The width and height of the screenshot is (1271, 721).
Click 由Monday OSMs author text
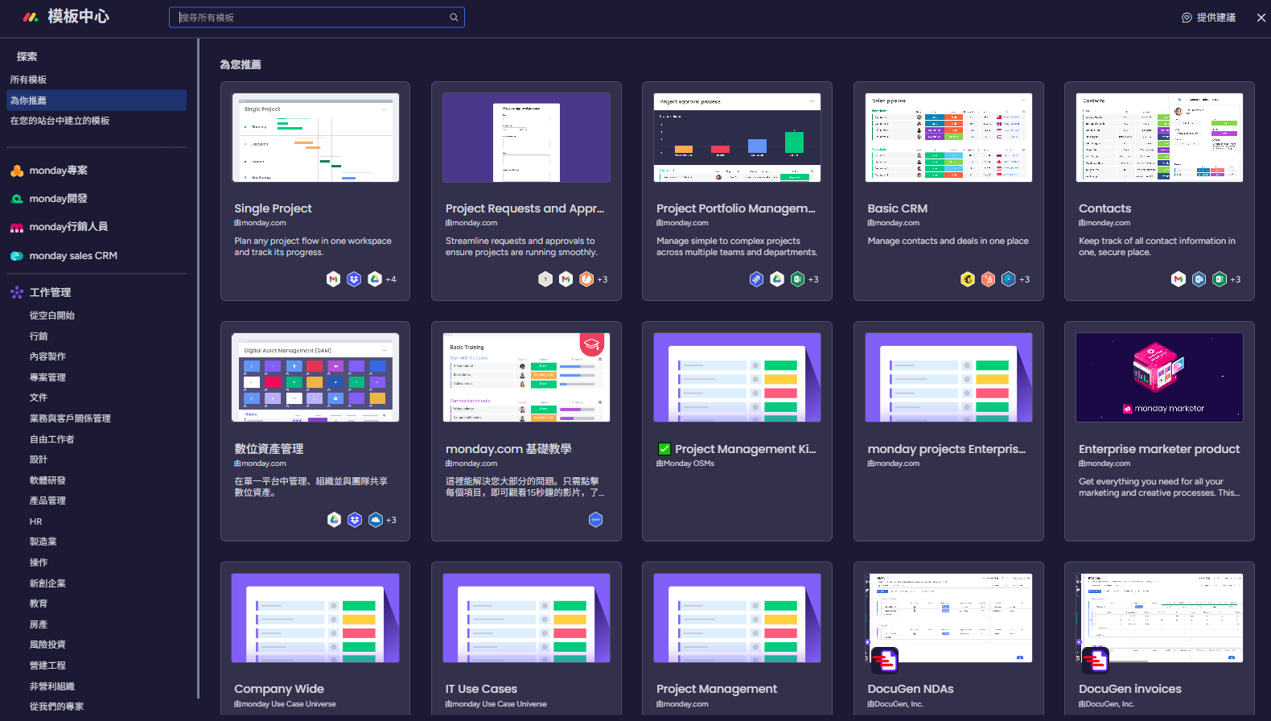tap(685, 463)
